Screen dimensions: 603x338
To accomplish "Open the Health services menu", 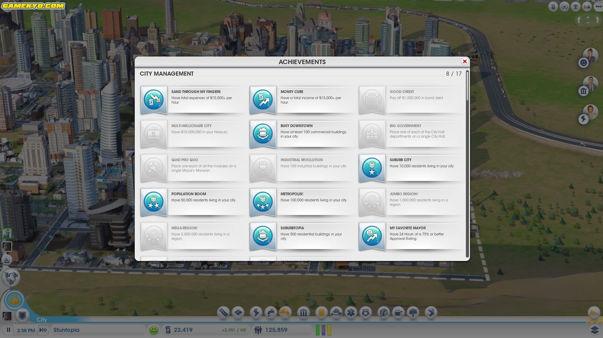I will click(351, 312).
